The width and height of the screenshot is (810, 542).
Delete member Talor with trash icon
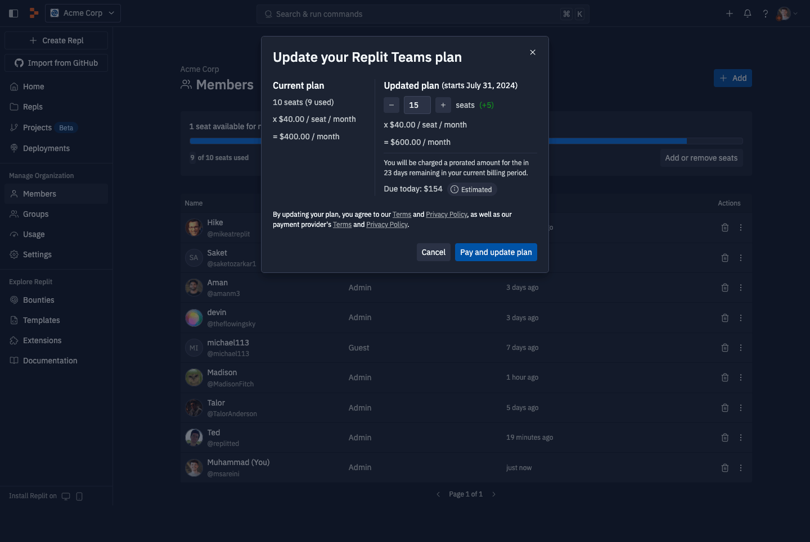click(725, 408)
